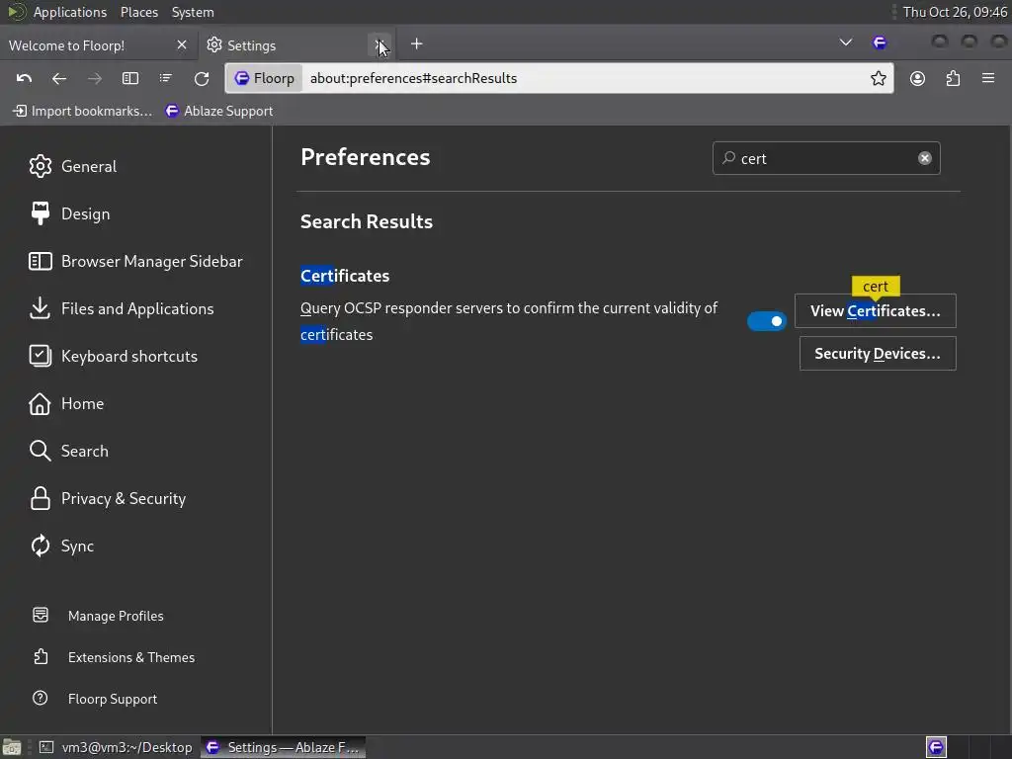Click show desktop icon in bottom panel

point(12,747)
